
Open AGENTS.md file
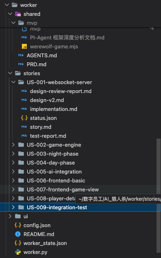[42, 55]
